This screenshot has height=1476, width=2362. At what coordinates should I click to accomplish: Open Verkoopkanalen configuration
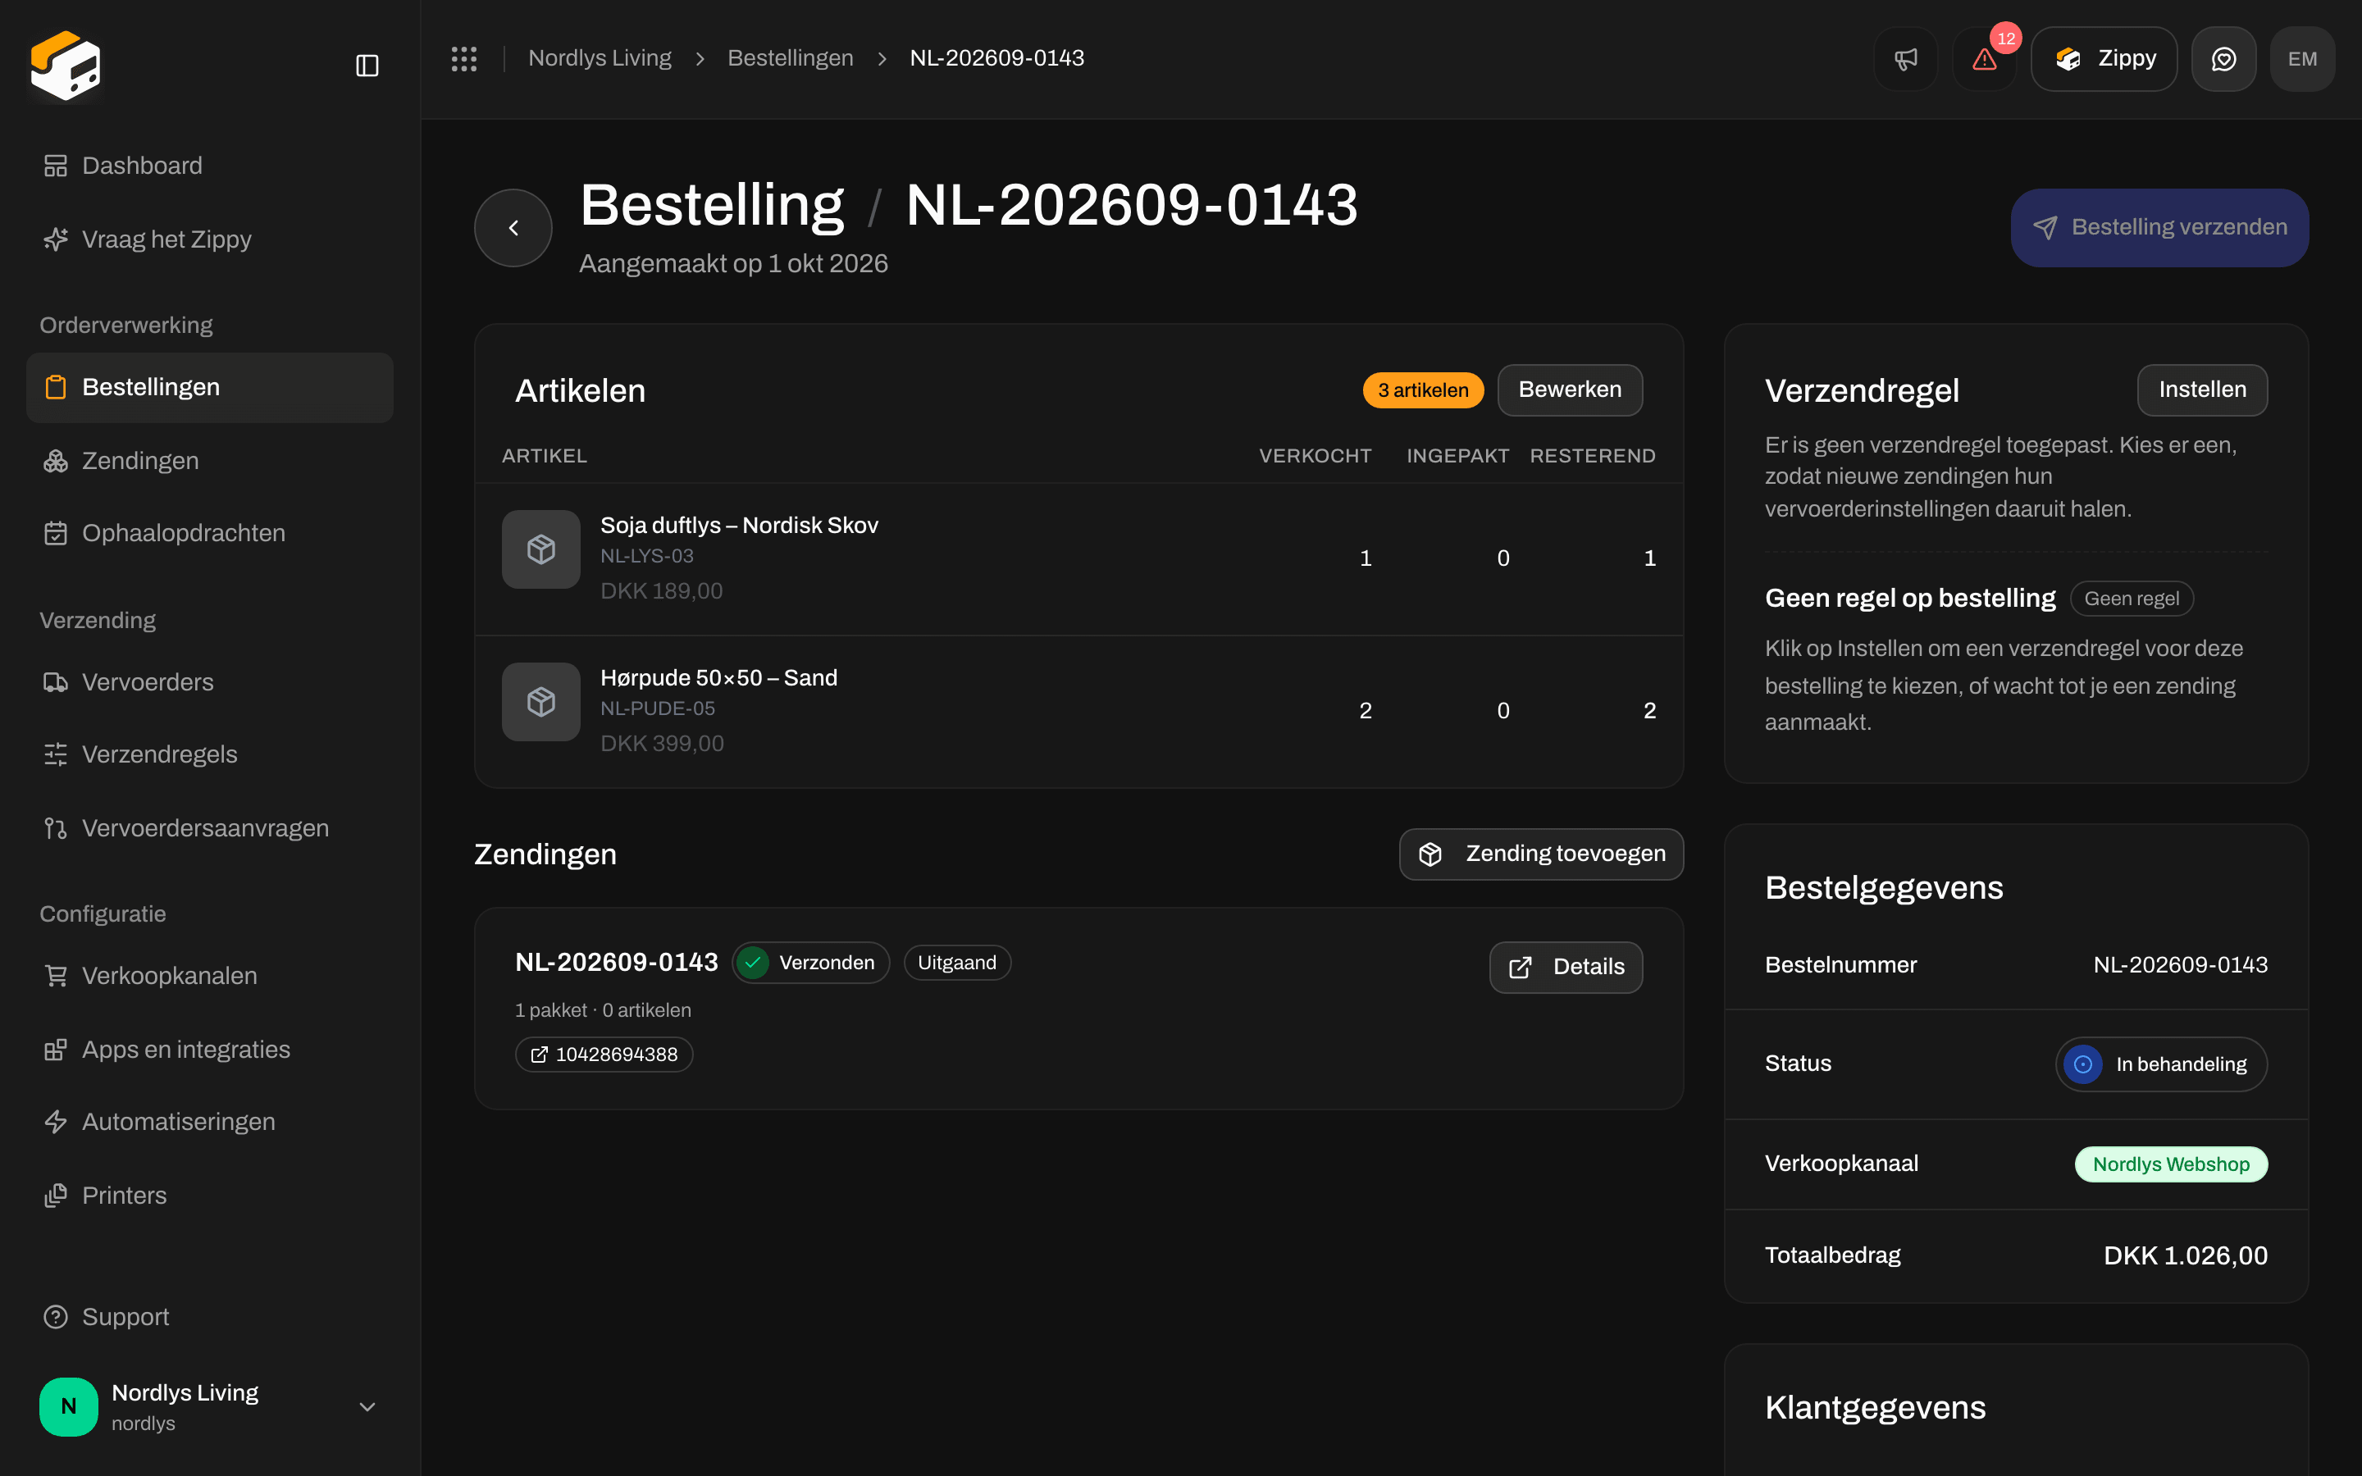pos(210,975)
